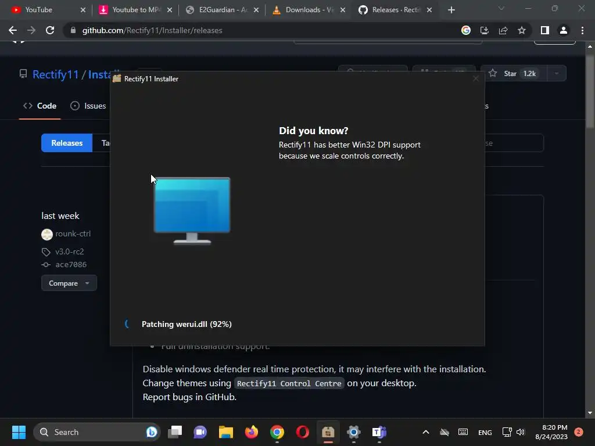The image size is (595, 446).
Task: Open the Issues tab in GitHub
Action: (88, 106)
